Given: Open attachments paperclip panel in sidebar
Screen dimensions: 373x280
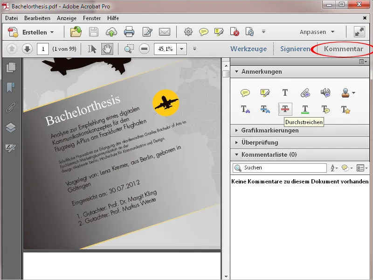Looking at the screenshot, I should click(11, 108).
